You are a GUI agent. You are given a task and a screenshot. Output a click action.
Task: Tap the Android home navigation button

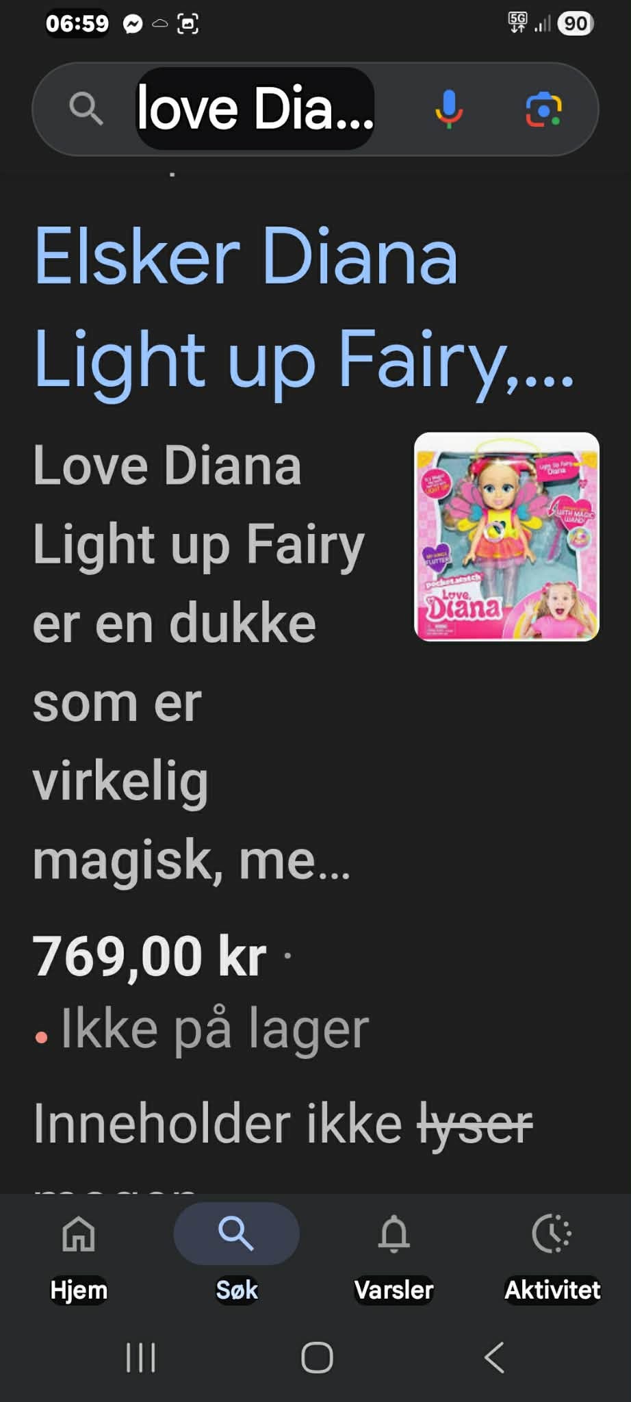coord(317,1357)
